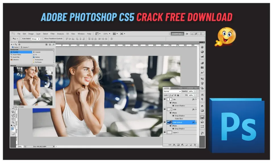Open the Image menu
This screenshot has height=163, width=273.
click(31, 34)
